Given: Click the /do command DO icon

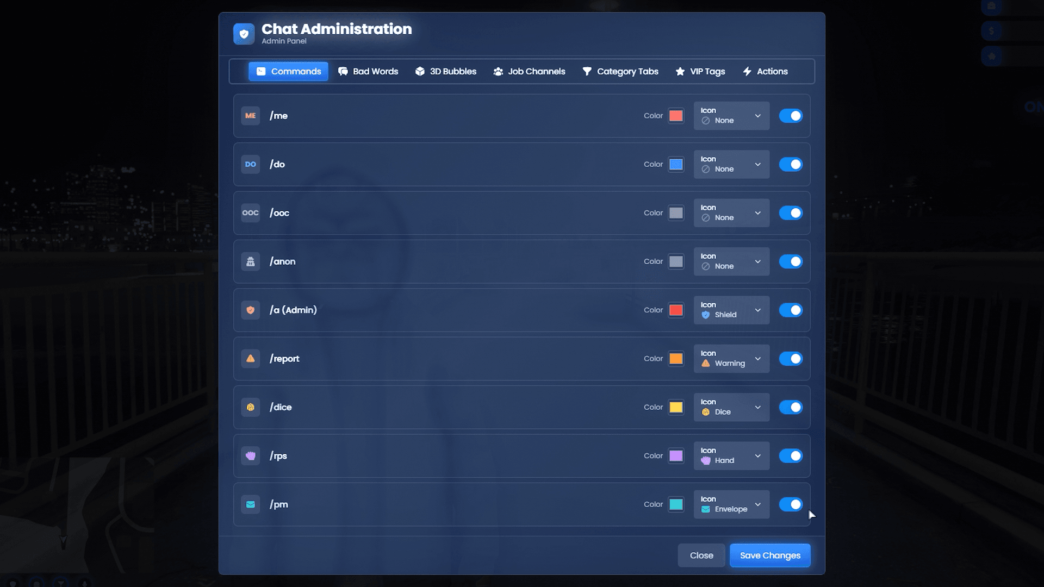Looking at the screenshot, I should [250, 164].
